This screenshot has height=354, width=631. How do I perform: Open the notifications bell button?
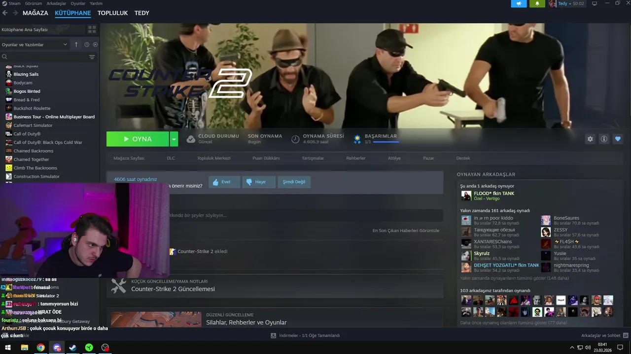[x=537, y=3]
